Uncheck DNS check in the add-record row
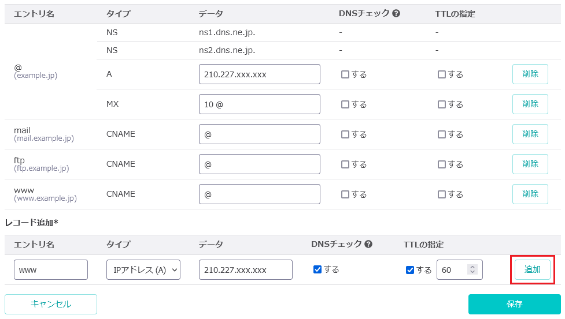Screen dimensions: 565x319 pyautogui.click(x=317, y=269)
